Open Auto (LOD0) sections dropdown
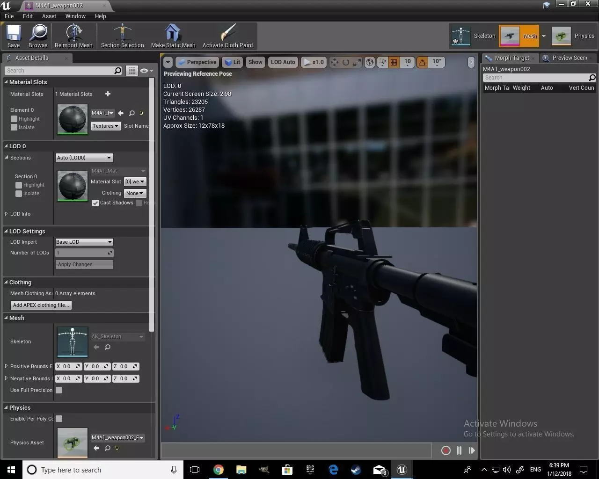599x479 pixels. [x=84, y=158]
